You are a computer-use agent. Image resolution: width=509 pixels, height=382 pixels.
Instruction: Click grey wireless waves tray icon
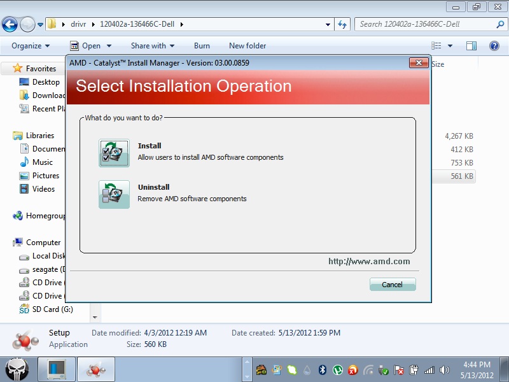(368, 370)
